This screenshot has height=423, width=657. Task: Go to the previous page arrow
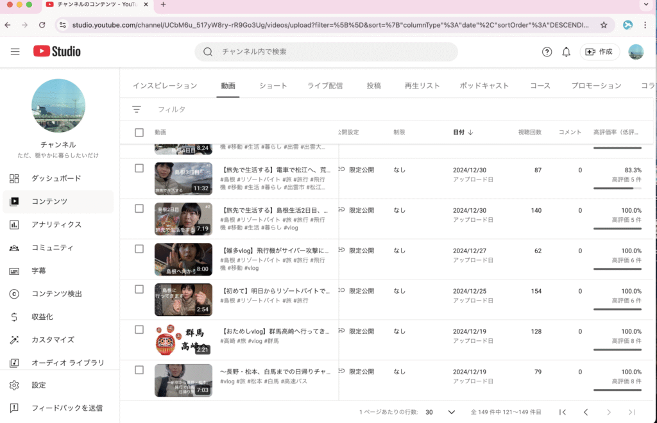point(585,412)
